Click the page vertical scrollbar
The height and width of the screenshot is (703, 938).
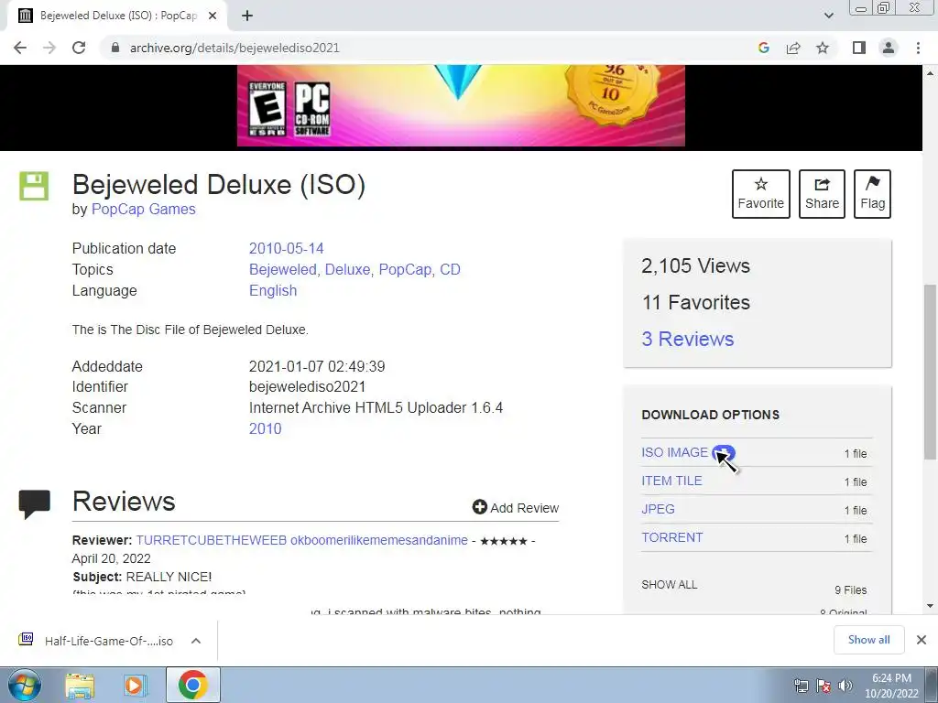coord(931,373)
